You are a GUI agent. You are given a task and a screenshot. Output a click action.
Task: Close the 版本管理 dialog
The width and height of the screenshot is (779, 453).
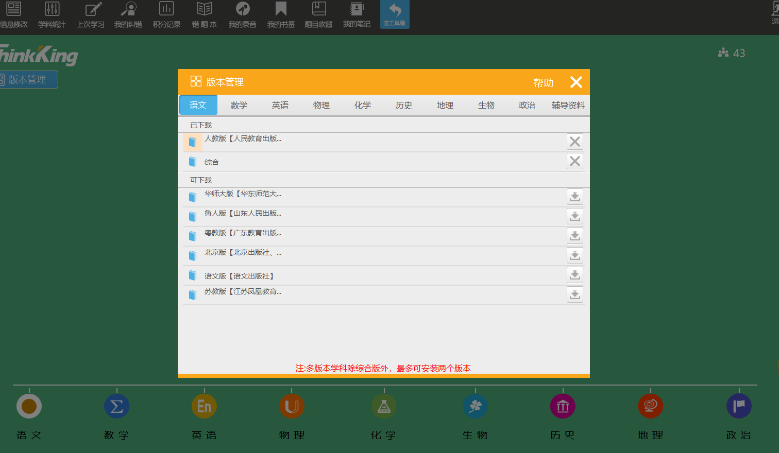point(576,82)
